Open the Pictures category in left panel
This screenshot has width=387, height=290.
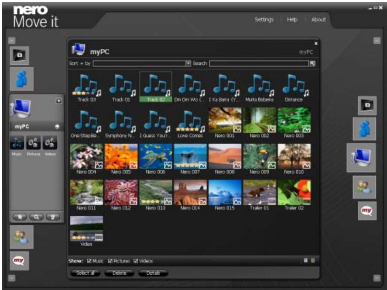point(33,142)
